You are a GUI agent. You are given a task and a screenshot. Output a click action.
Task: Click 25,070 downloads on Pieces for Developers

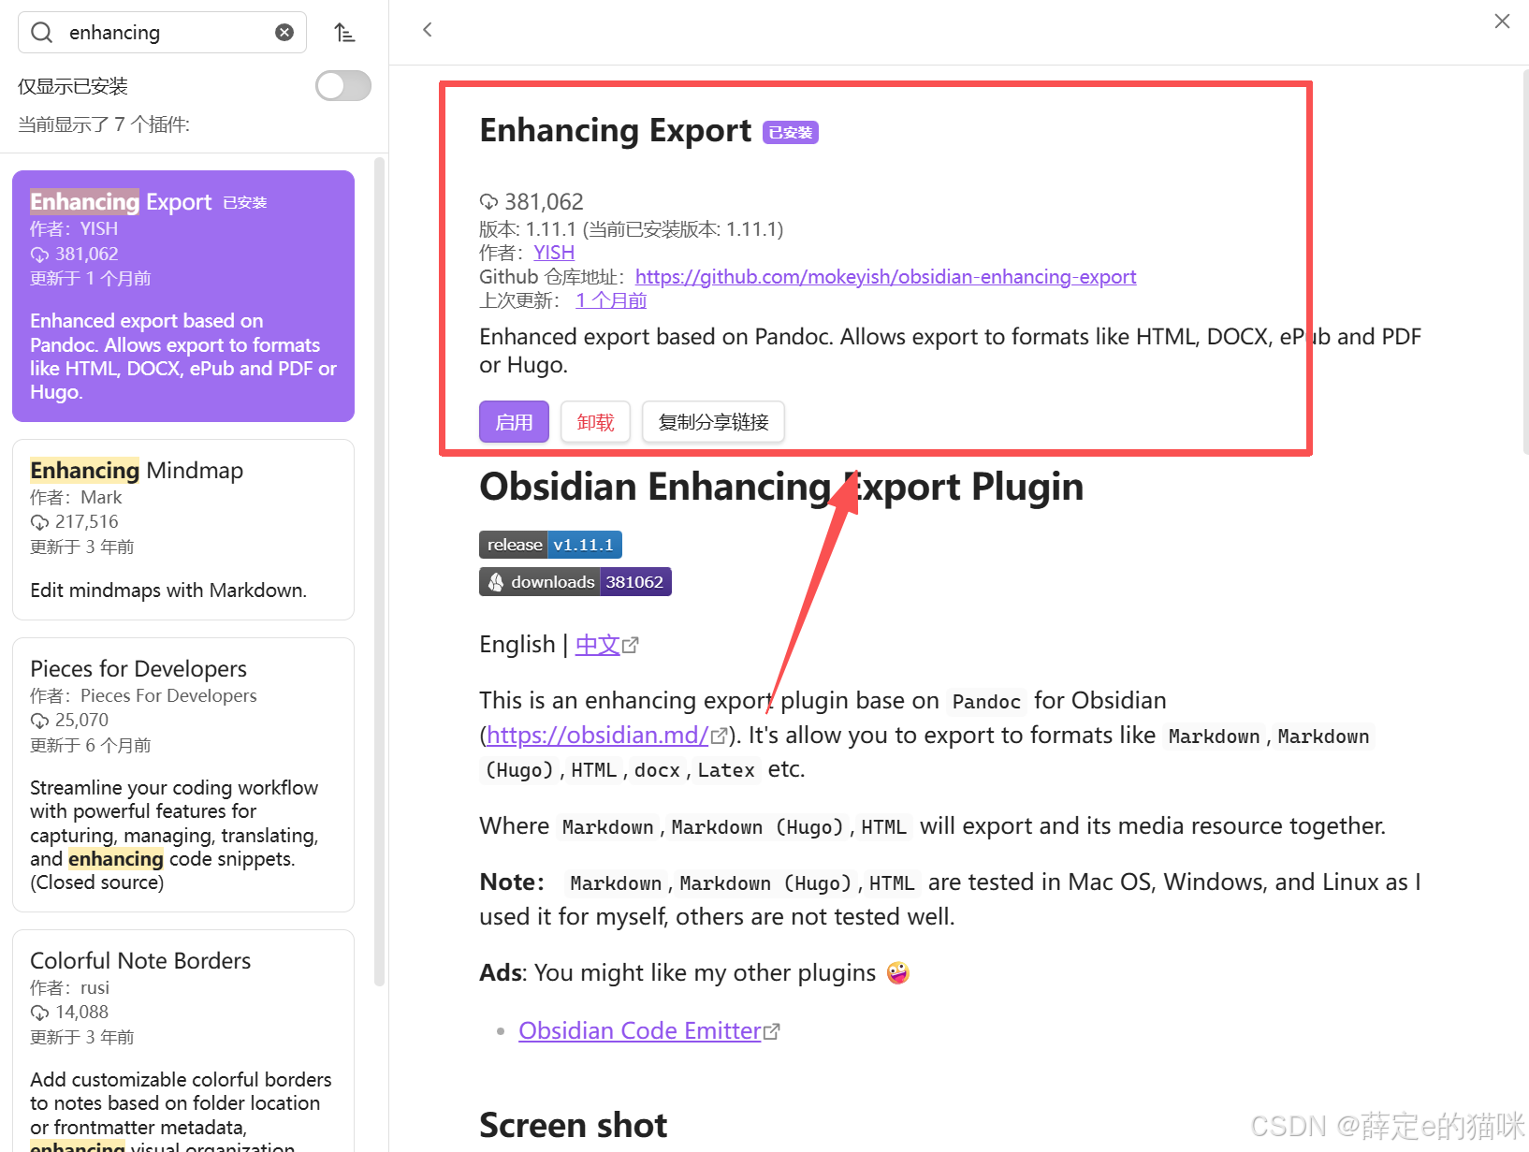(x=81, y=721)
